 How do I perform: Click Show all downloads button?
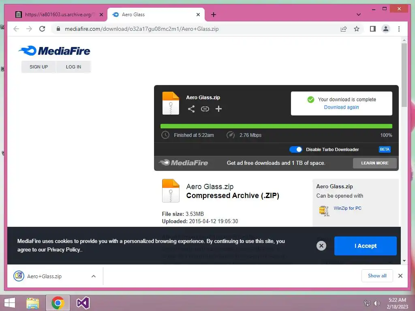tap(377, 276)
